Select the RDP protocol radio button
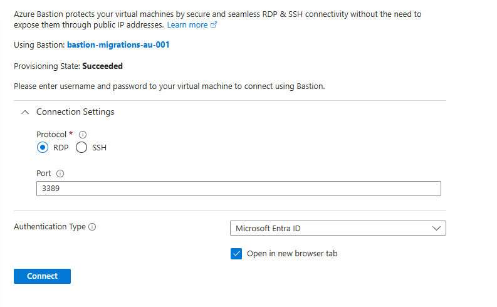497x307 pixels. tap(43, 148)
